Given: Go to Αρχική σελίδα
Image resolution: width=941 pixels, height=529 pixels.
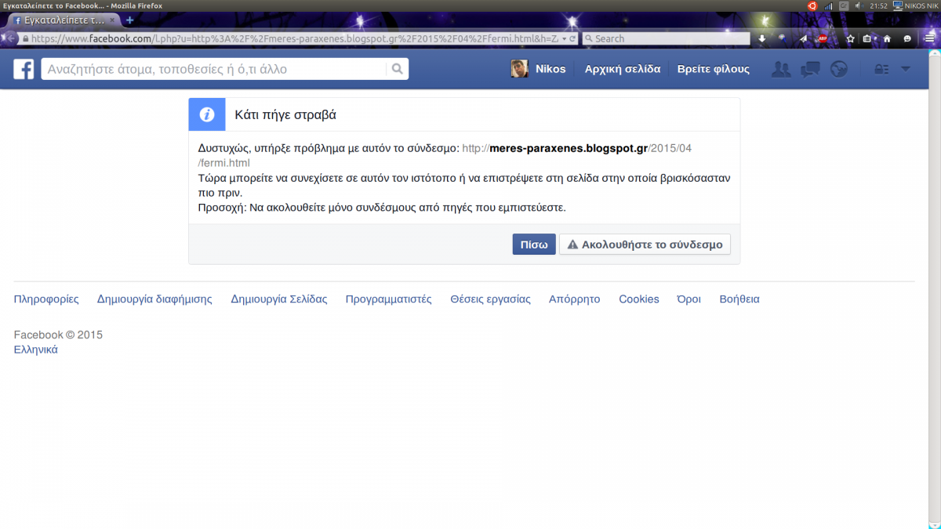Looking at the screenshot, I should click(623, 69).
